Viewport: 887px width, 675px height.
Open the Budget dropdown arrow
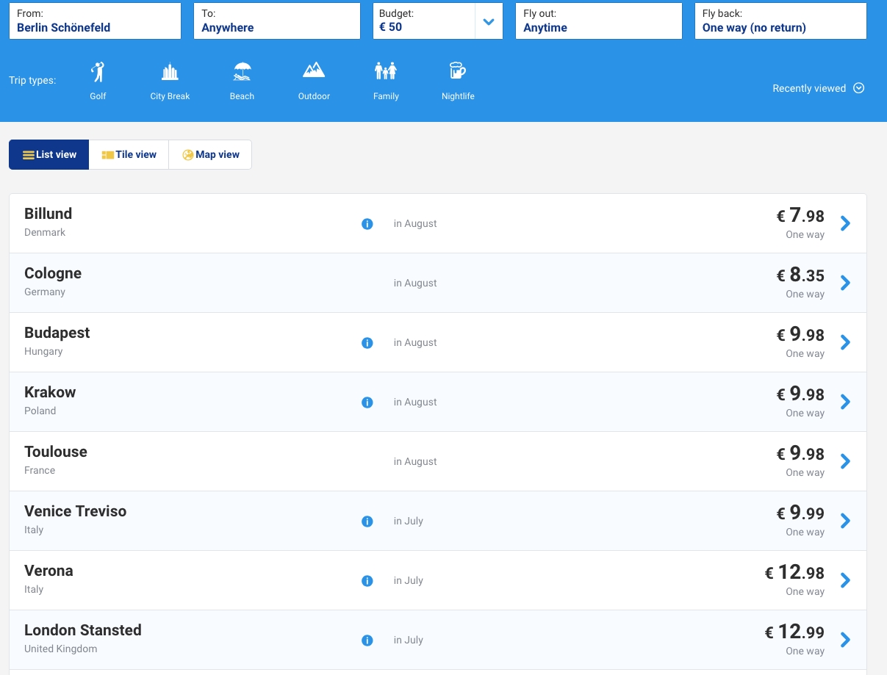pyautogui.click(x=489, y=21)
